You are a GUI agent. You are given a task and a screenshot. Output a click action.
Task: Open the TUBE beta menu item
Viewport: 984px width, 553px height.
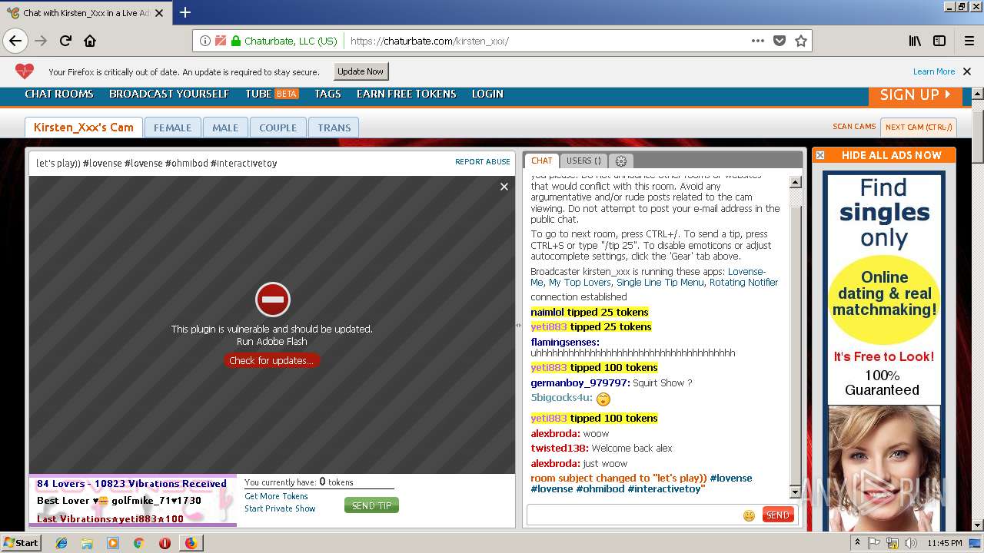[x=272, y=94]
